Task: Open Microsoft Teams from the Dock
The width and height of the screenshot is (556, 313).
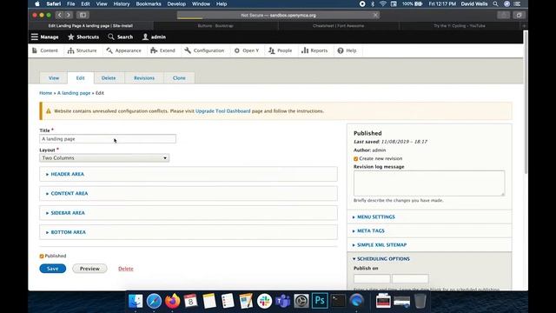Action: 282,301
